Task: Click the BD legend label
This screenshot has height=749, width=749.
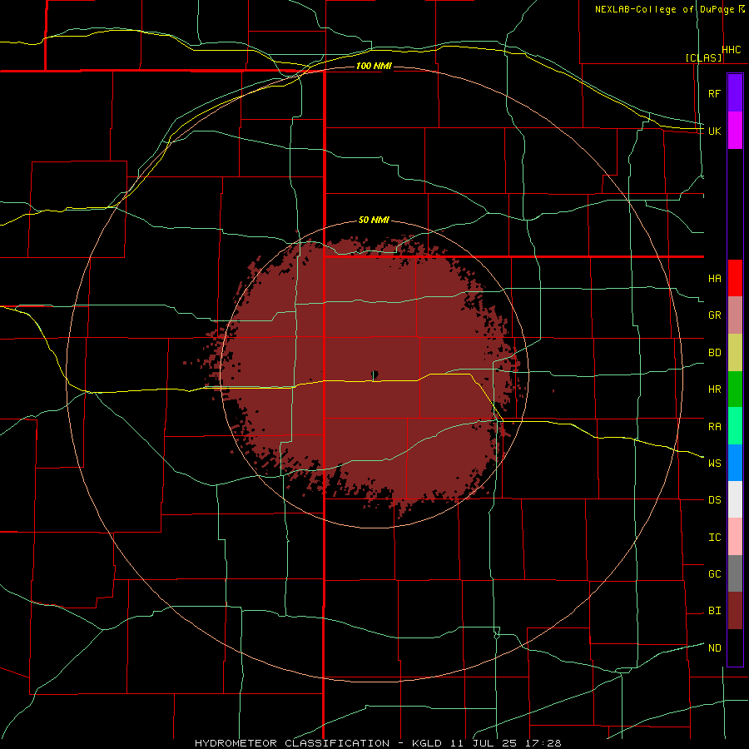Action: [714, 353]
